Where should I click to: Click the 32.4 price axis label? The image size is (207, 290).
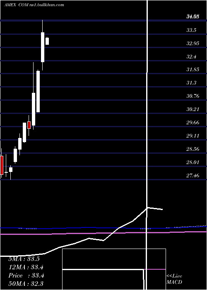click(191, 57)
